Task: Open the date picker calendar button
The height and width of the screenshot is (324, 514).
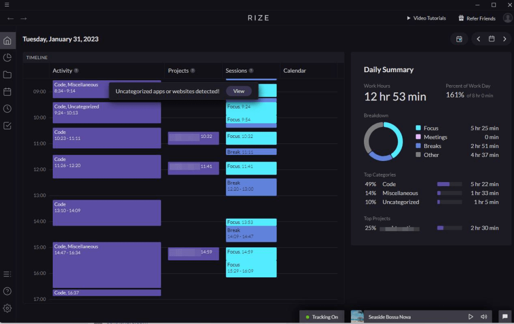Action: (491, 39)
